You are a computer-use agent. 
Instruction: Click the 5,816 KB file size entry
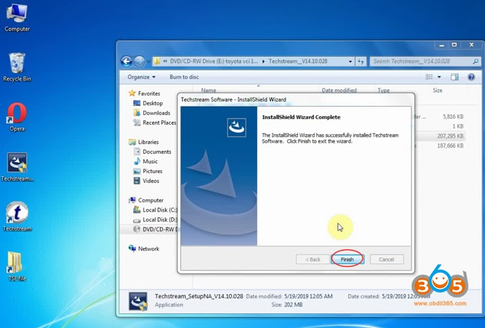[453, 116]
